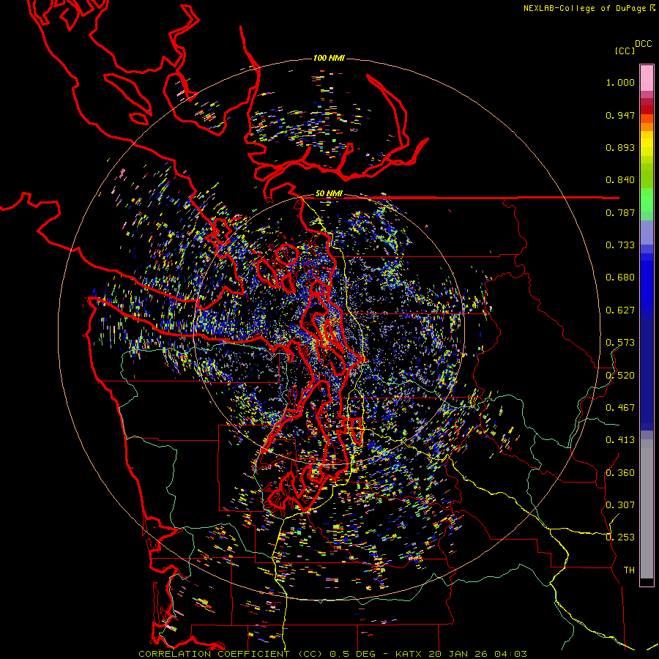Select the 0.253 legend value
Screen dimensions: 659x659
point(620,537)
